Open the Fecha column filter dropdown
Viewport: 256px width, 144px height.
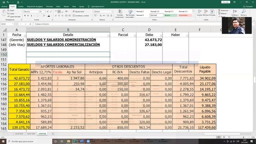pos(25,36)
